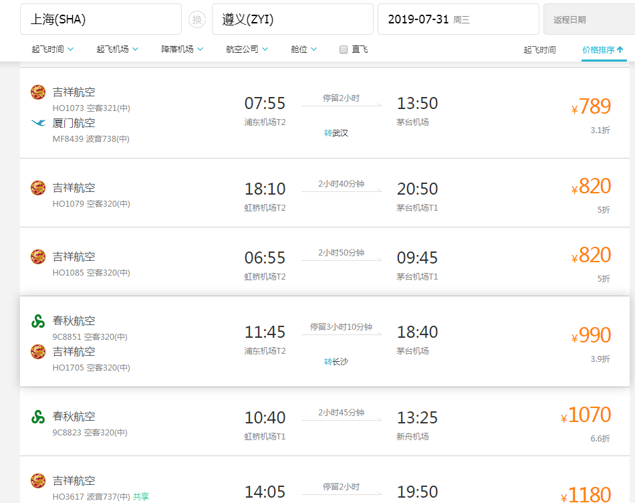This screenshot has width=635, height=503.
Task: Click the 上海(SHA) departure city field
Action: (101, 19)
